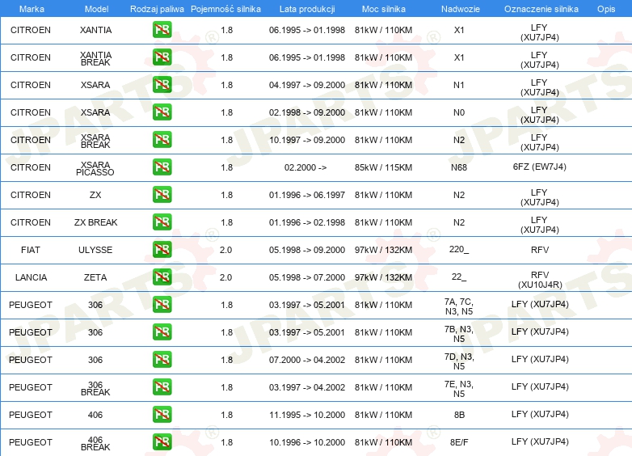Click the 8B body code

pos(459,415)
